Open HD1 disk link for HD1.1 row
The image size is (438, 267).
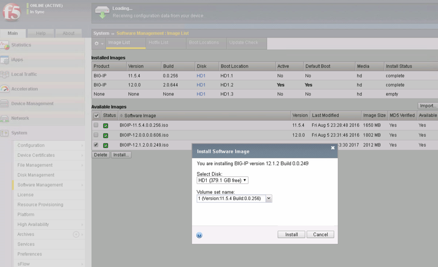(x=201, y=76)
